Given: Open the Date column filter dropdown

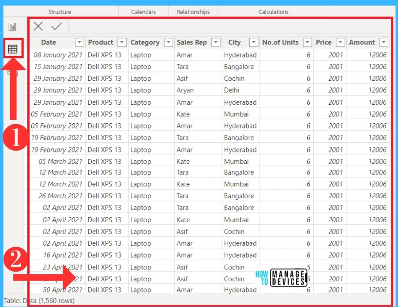Looking at the screenshot, I should tap(79, 42).
